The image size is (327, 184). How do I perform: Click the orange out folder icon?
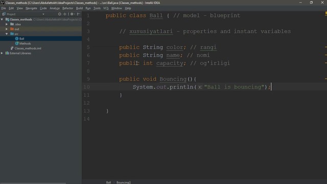[x=12, y=29]
